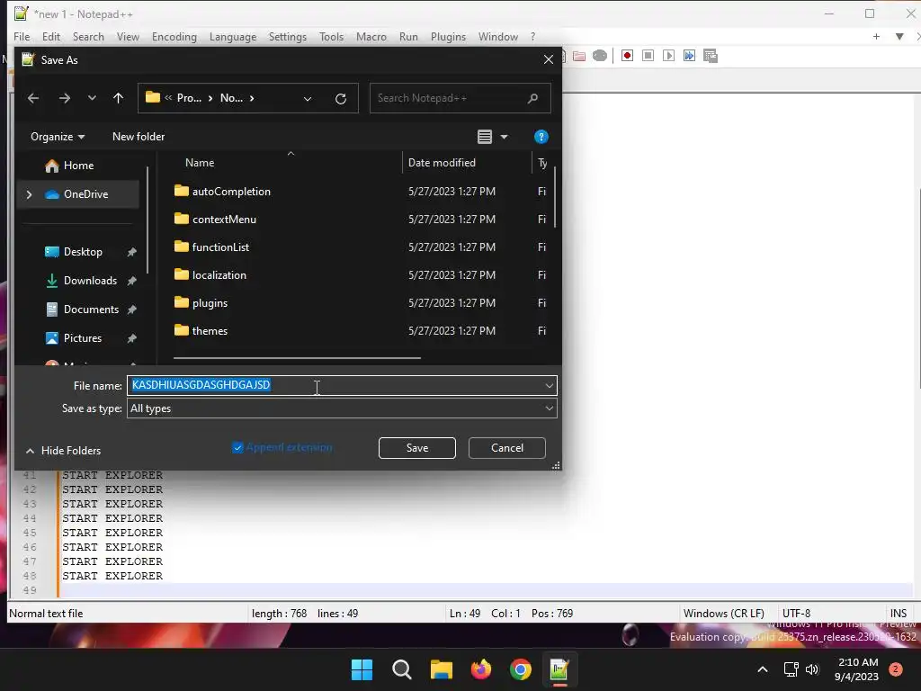Image resolution: width=921 pixels, height=691 pixels.
Task: Launch Chrome from taskbar
Action: [521, 669]
